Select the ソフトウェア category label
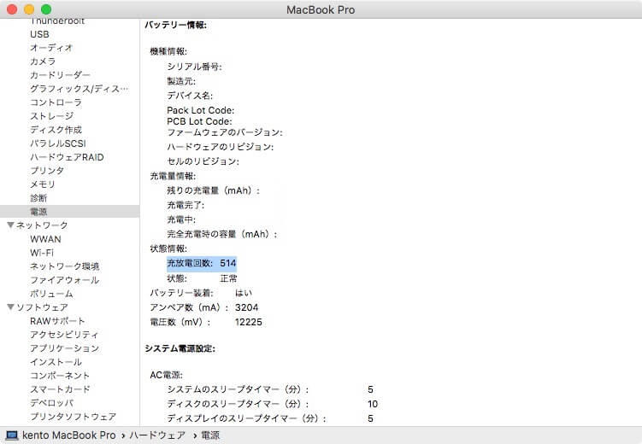642x444 pixels. point(42,307)
